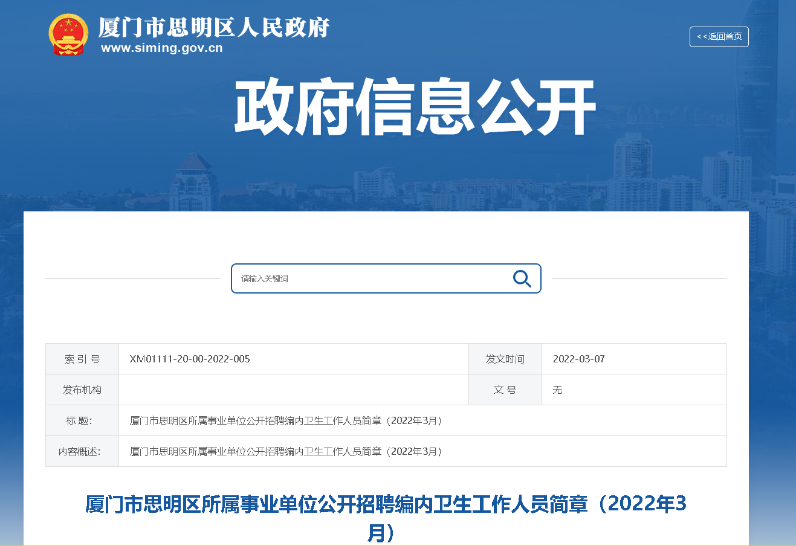796x546 pixels.
Task: Click the 索引号 label cell
Action: click(x=82, y=359)
